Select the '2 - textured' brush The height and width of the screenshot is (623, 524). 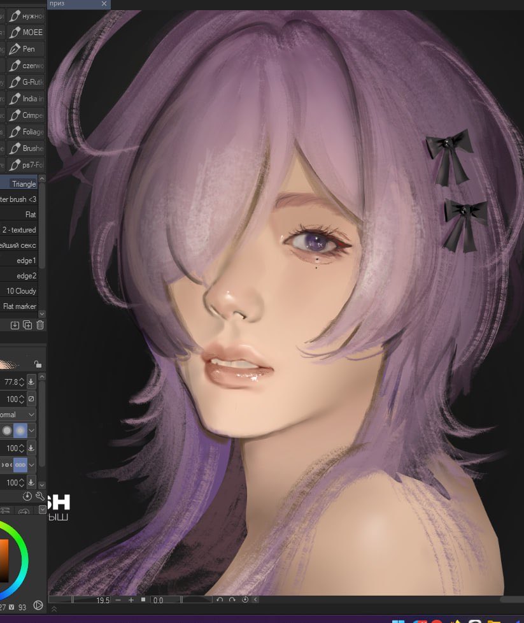pos(18,230)
